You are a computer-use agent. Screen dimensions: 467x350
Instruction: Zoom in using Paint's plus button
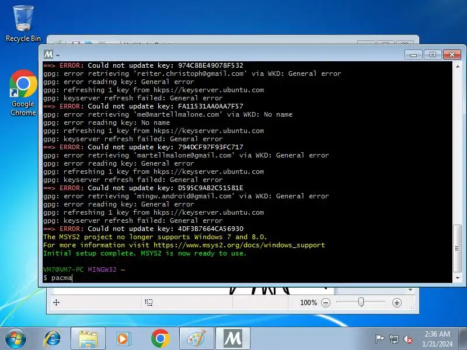coord(397,303)
